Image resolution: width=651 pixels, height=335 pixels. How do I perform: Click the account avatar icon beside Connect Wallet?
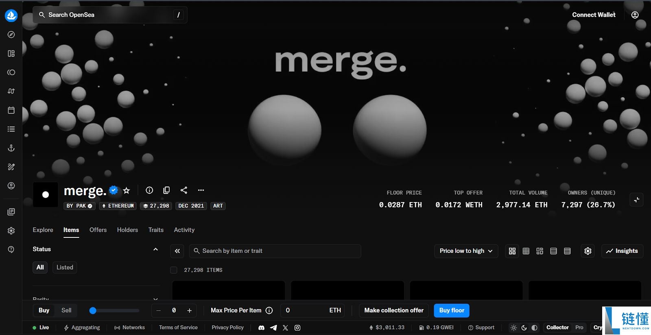(x=635, y=15)
